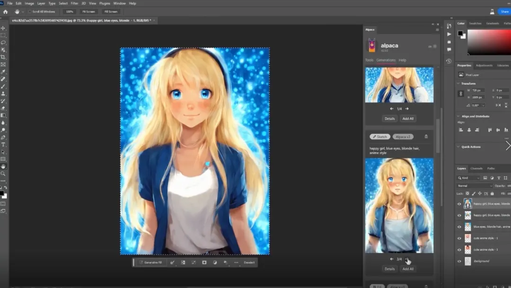Viewport: 511px width, 288px height.
Task: Select the Clone Stamp tool
Action: [3, 94]
